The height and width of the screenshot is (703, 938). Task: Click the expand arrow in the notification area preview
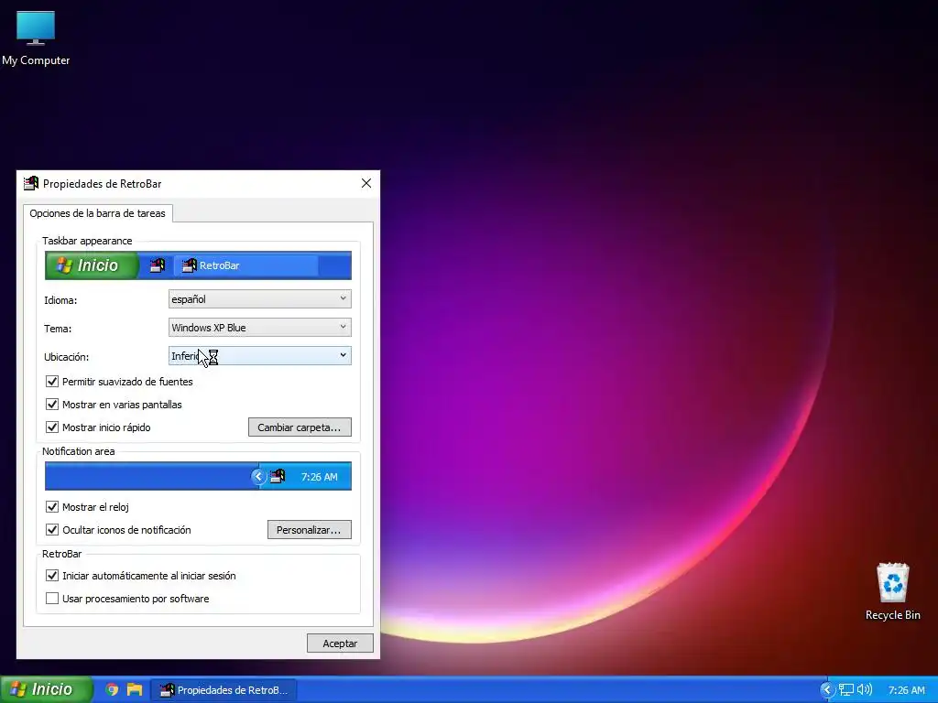tap(258, 476)
